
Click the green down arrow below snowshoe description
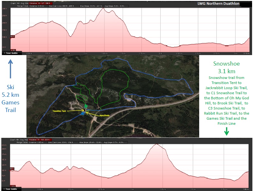227,131
